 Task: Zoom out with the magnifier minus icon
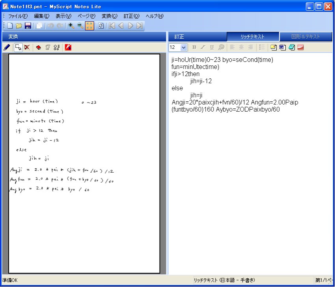(x=80, y=26)
